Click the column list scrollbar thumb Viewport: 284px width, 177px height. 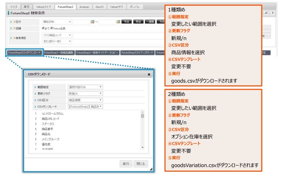click(x=142, y=116)
